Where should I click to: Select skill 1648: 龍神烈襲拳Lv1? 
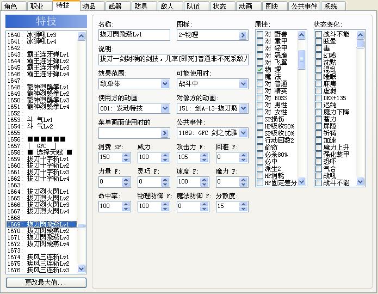tap(41, 87)
